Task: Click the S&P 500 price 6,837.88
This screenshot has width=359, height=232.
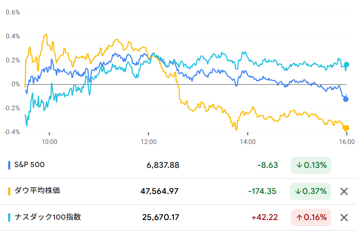Action: point(162,165)
